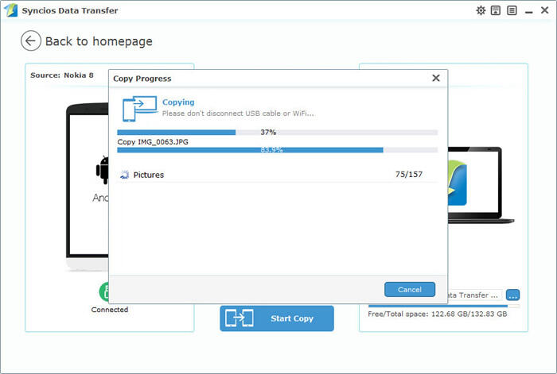Open settings gear in title bar
Screen dimensions: 557x374
[x=481, y=10]
